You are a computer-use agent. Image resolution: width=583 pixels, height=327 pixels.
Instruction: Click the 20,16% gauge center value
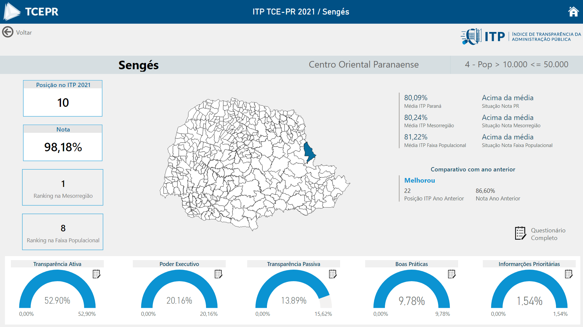(179, 301)
